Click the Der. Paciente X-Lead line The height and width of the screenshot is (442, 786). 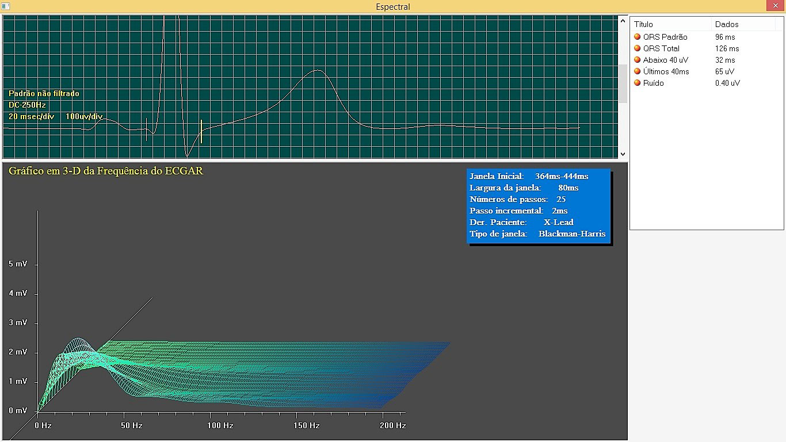(521, 222)
